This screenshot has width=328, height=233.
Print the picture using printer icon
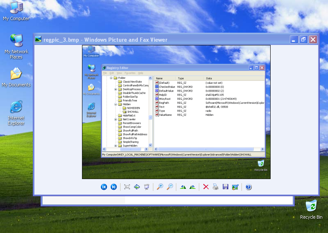tap(216, 187)
